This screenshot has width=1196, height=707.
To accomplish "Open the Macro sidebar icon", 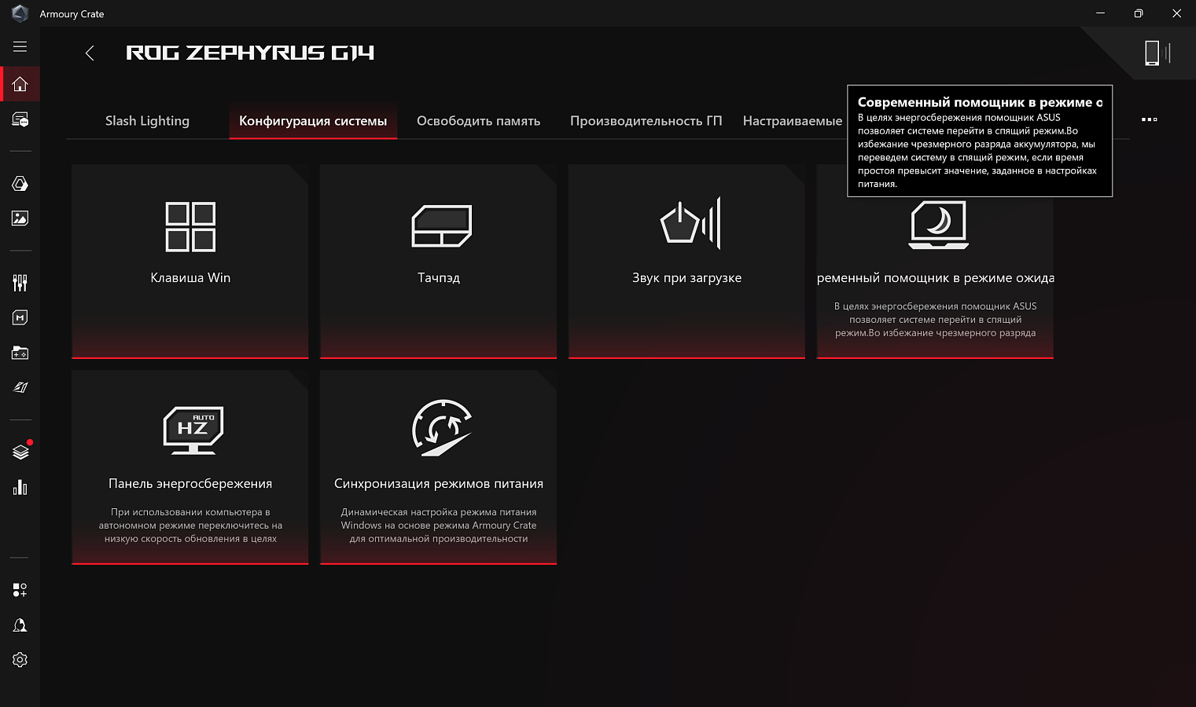I will [20, 317].
